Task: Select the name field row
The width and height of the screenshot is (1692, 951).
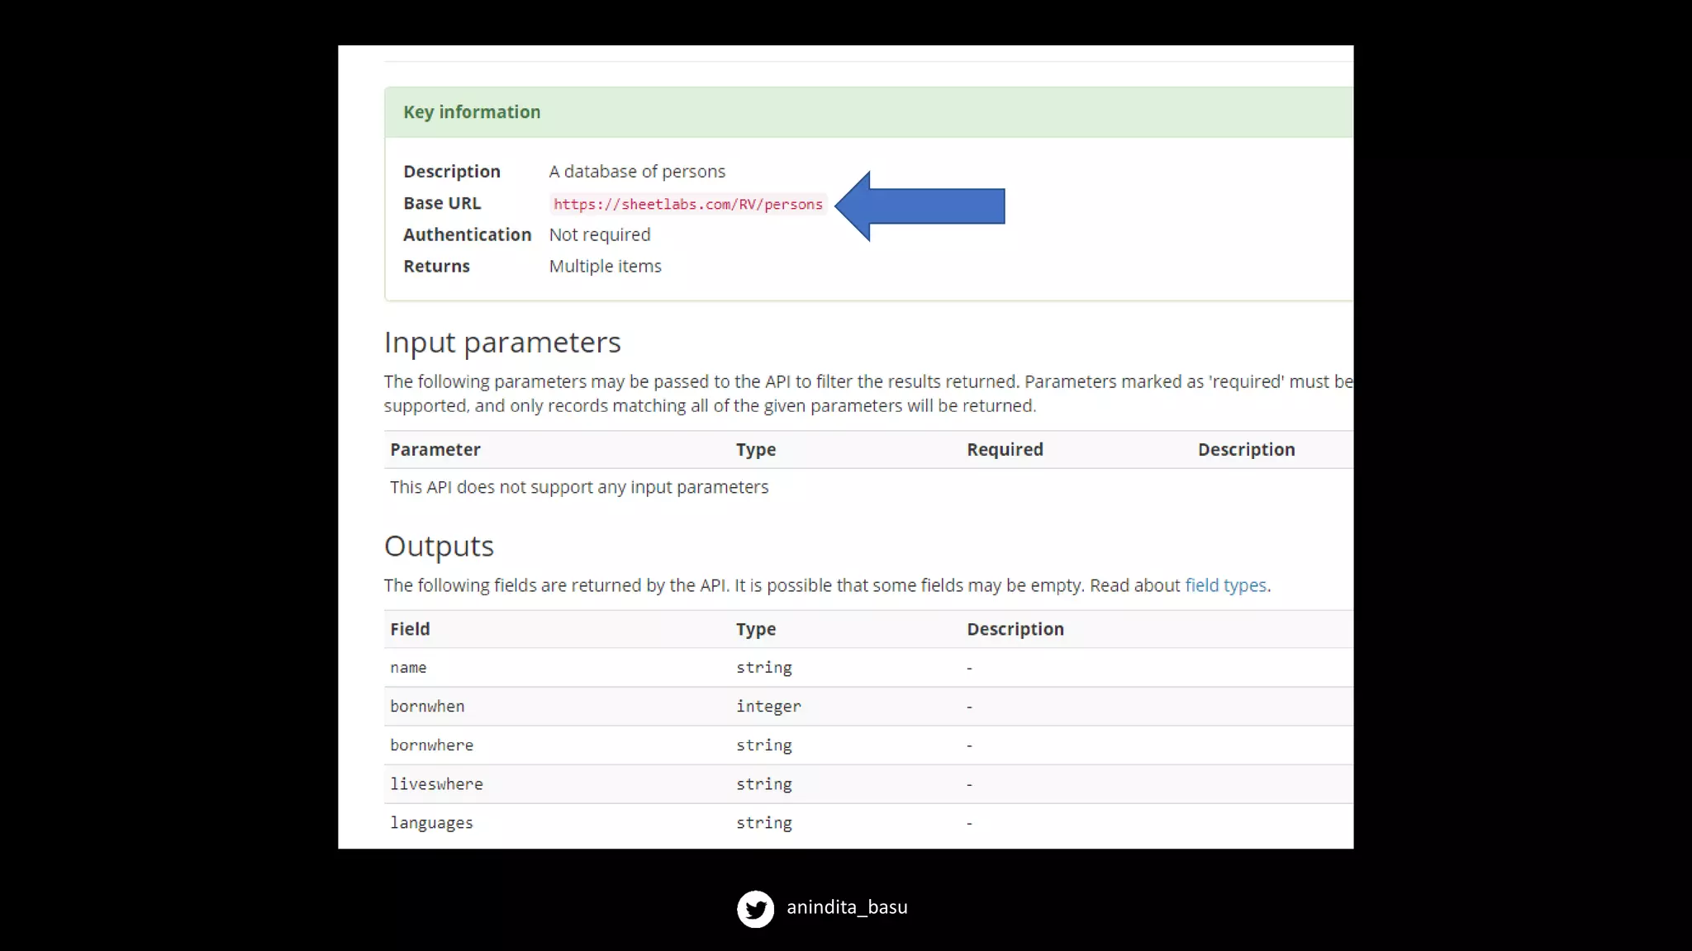Action: point(408,667)
